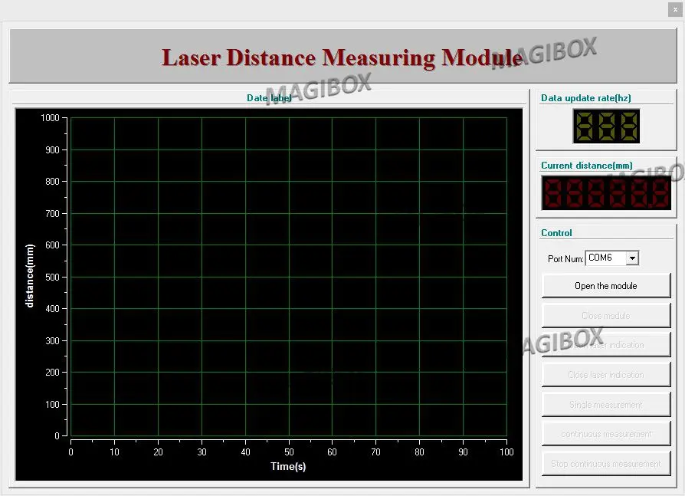The height and width of the screenshot is (496, 685).
Task: Click the 1000 value on distance axis
Action: coord(50,118)
